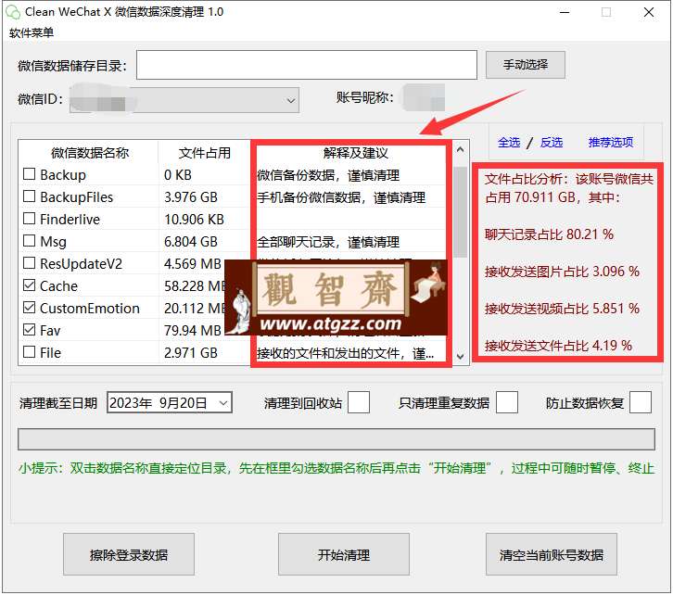This screenshot has height=595, width=673.
Task: Close the Clean WeChat X window
Action: pos(649,12)
